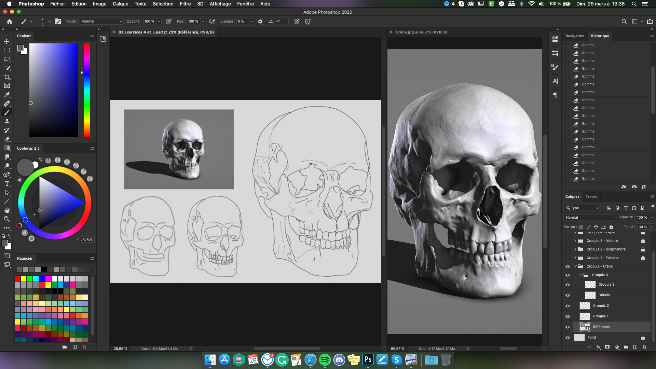656x369 pixels.
Task: Select the Zoom tool
Action: [7, 219]
